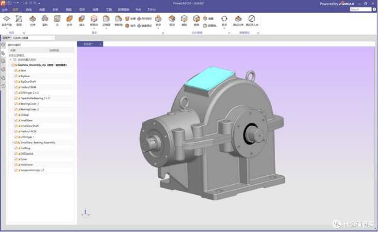378x232 pixels.
Task: Toggle visibility checkbox of Base part
Action: point(16,71)
